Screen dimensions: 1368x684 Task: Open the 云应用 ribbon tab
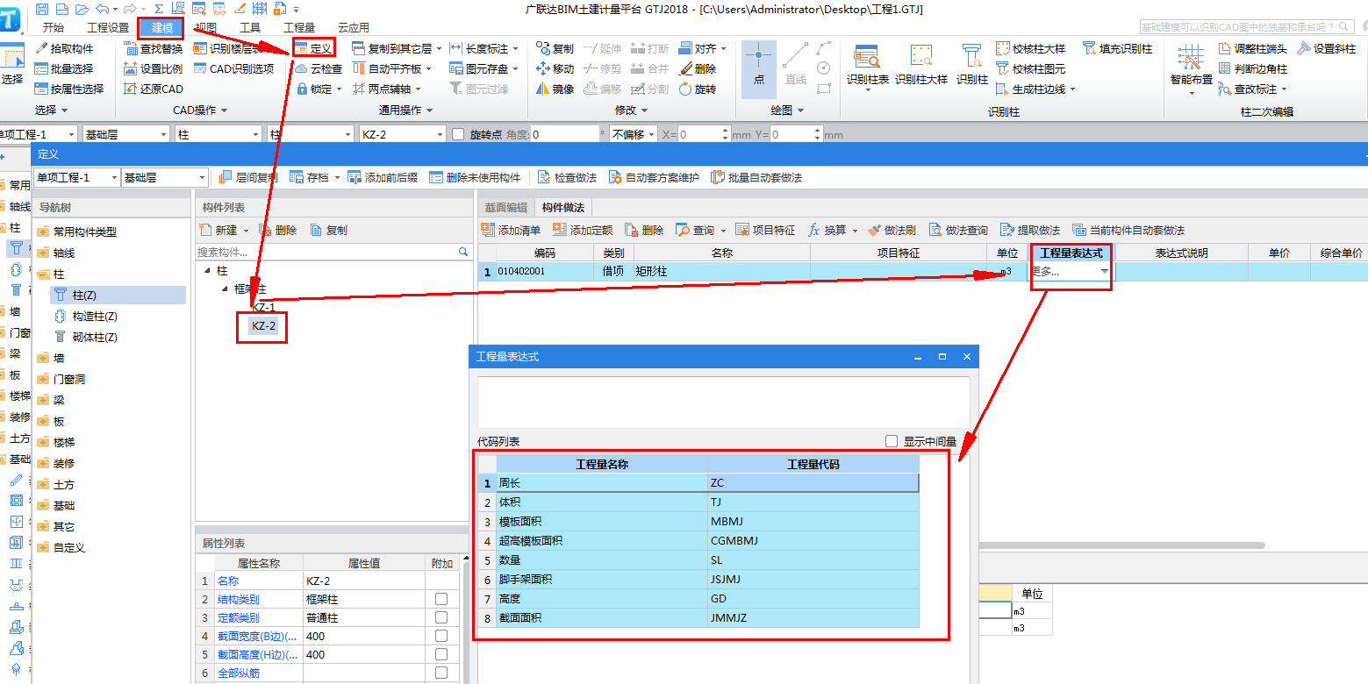[x=353, y=28]
